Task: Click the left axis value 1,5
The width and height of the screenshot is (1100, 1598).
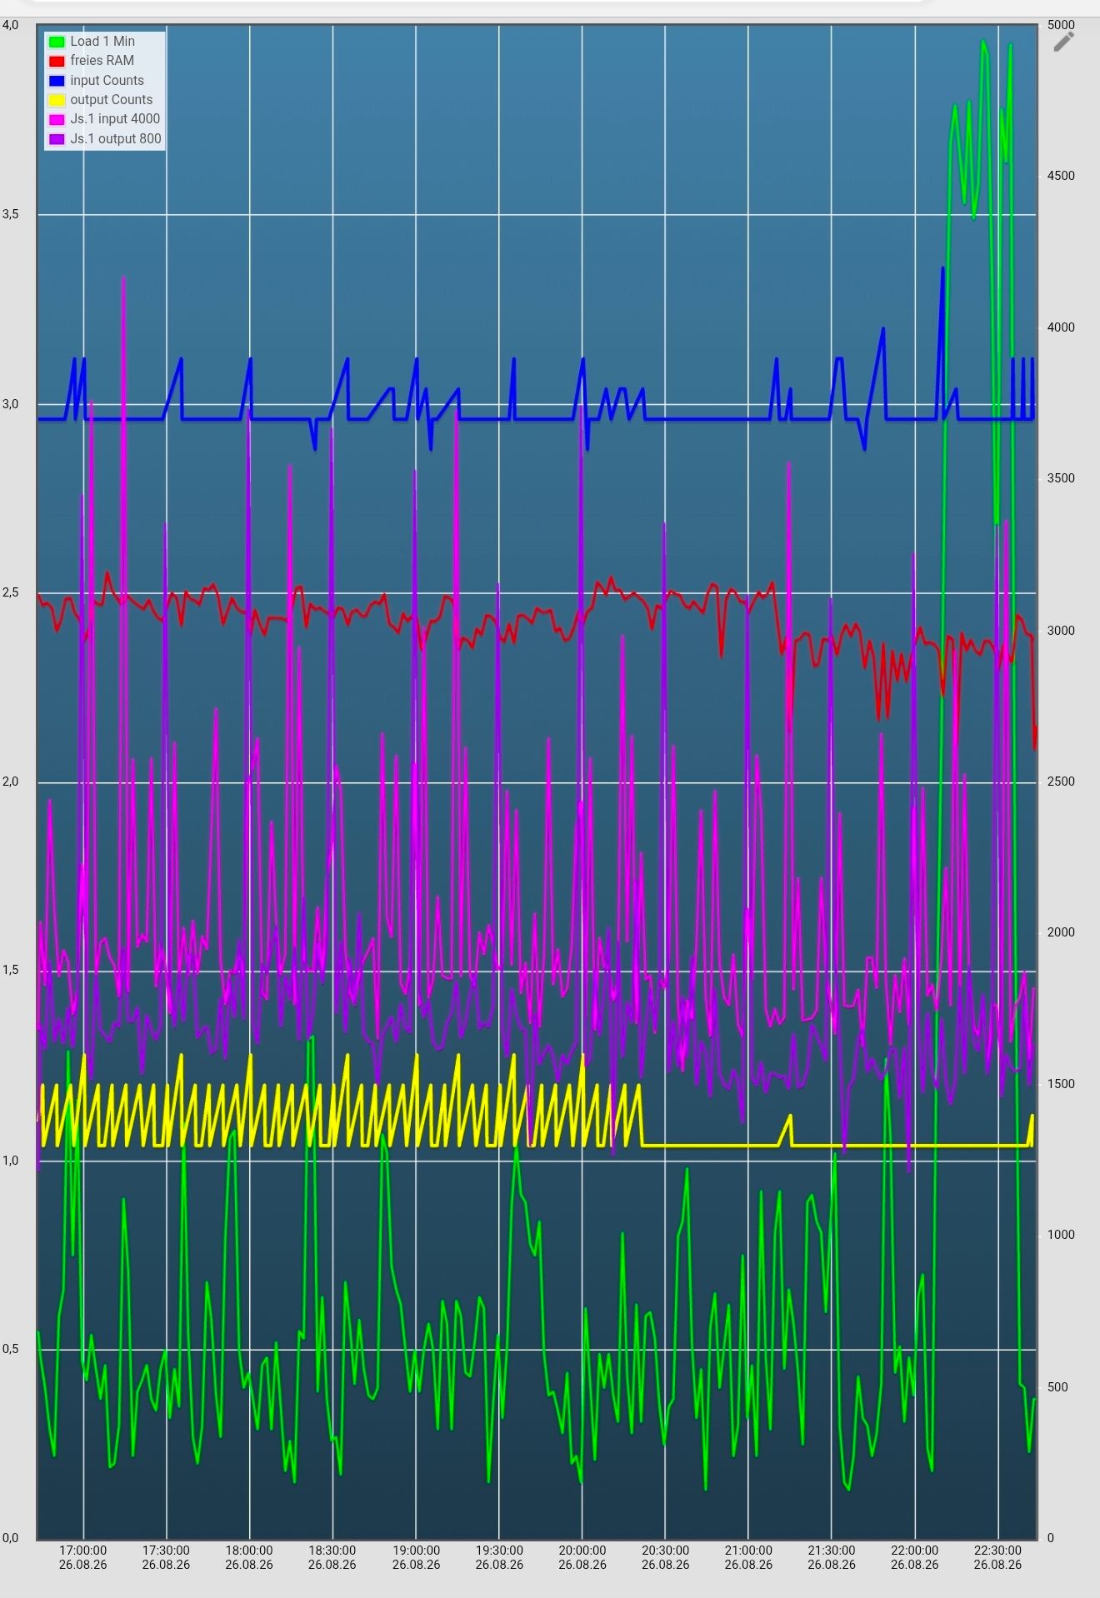Action: tap(10, 970)
